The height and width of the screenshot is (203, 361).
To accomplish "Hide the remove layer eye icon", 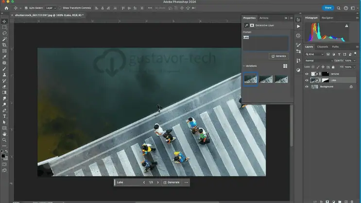I will tap(307, 74).
